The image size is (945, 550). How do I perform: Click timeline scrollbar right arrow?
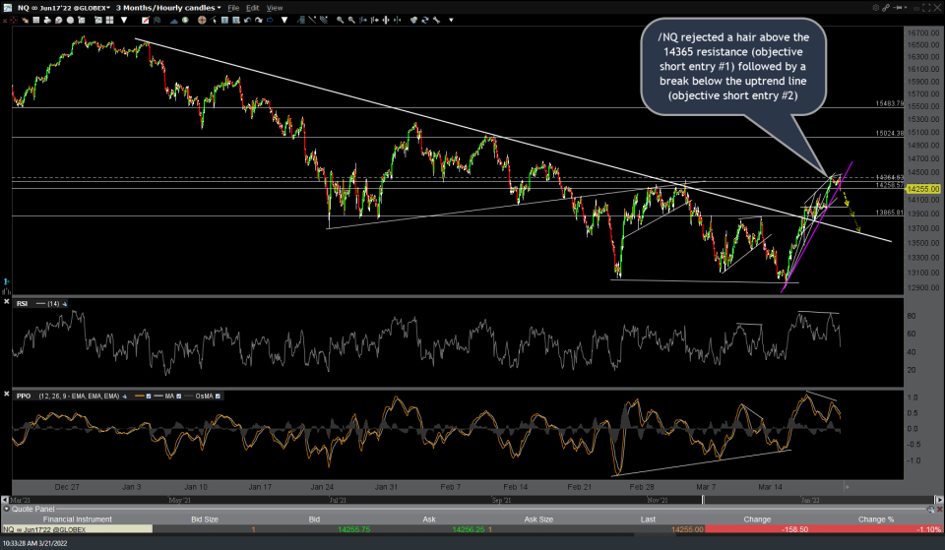pyautogui.click(x=938, y=500)
